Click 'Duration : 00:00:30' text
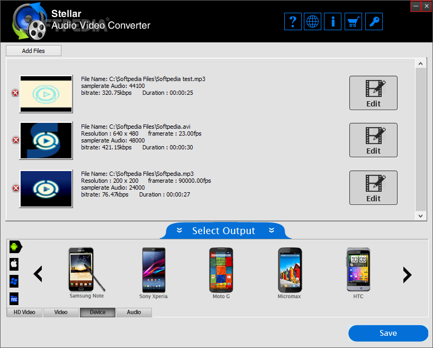This screenshot has height=348, width=433. 168,147
